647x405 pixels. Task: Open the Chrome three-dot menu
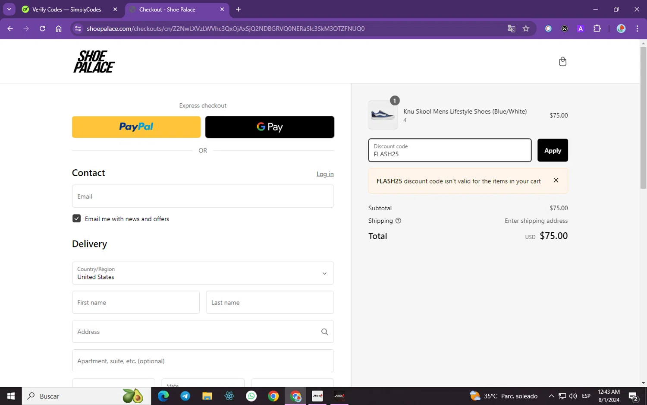(637, 28)
